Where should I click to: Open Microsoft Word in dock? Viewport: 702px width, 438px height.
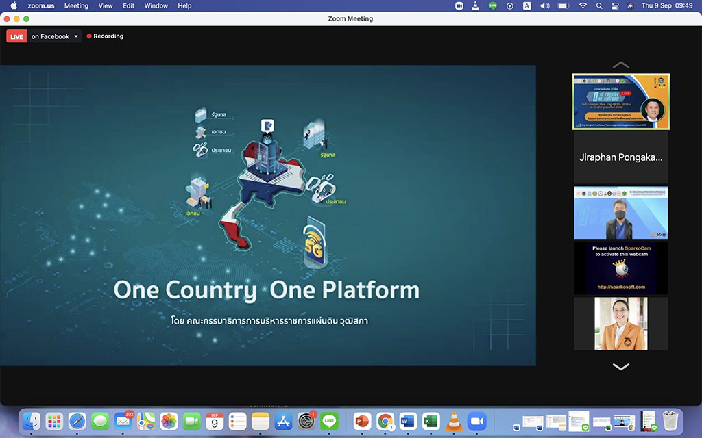coord(408,421)
